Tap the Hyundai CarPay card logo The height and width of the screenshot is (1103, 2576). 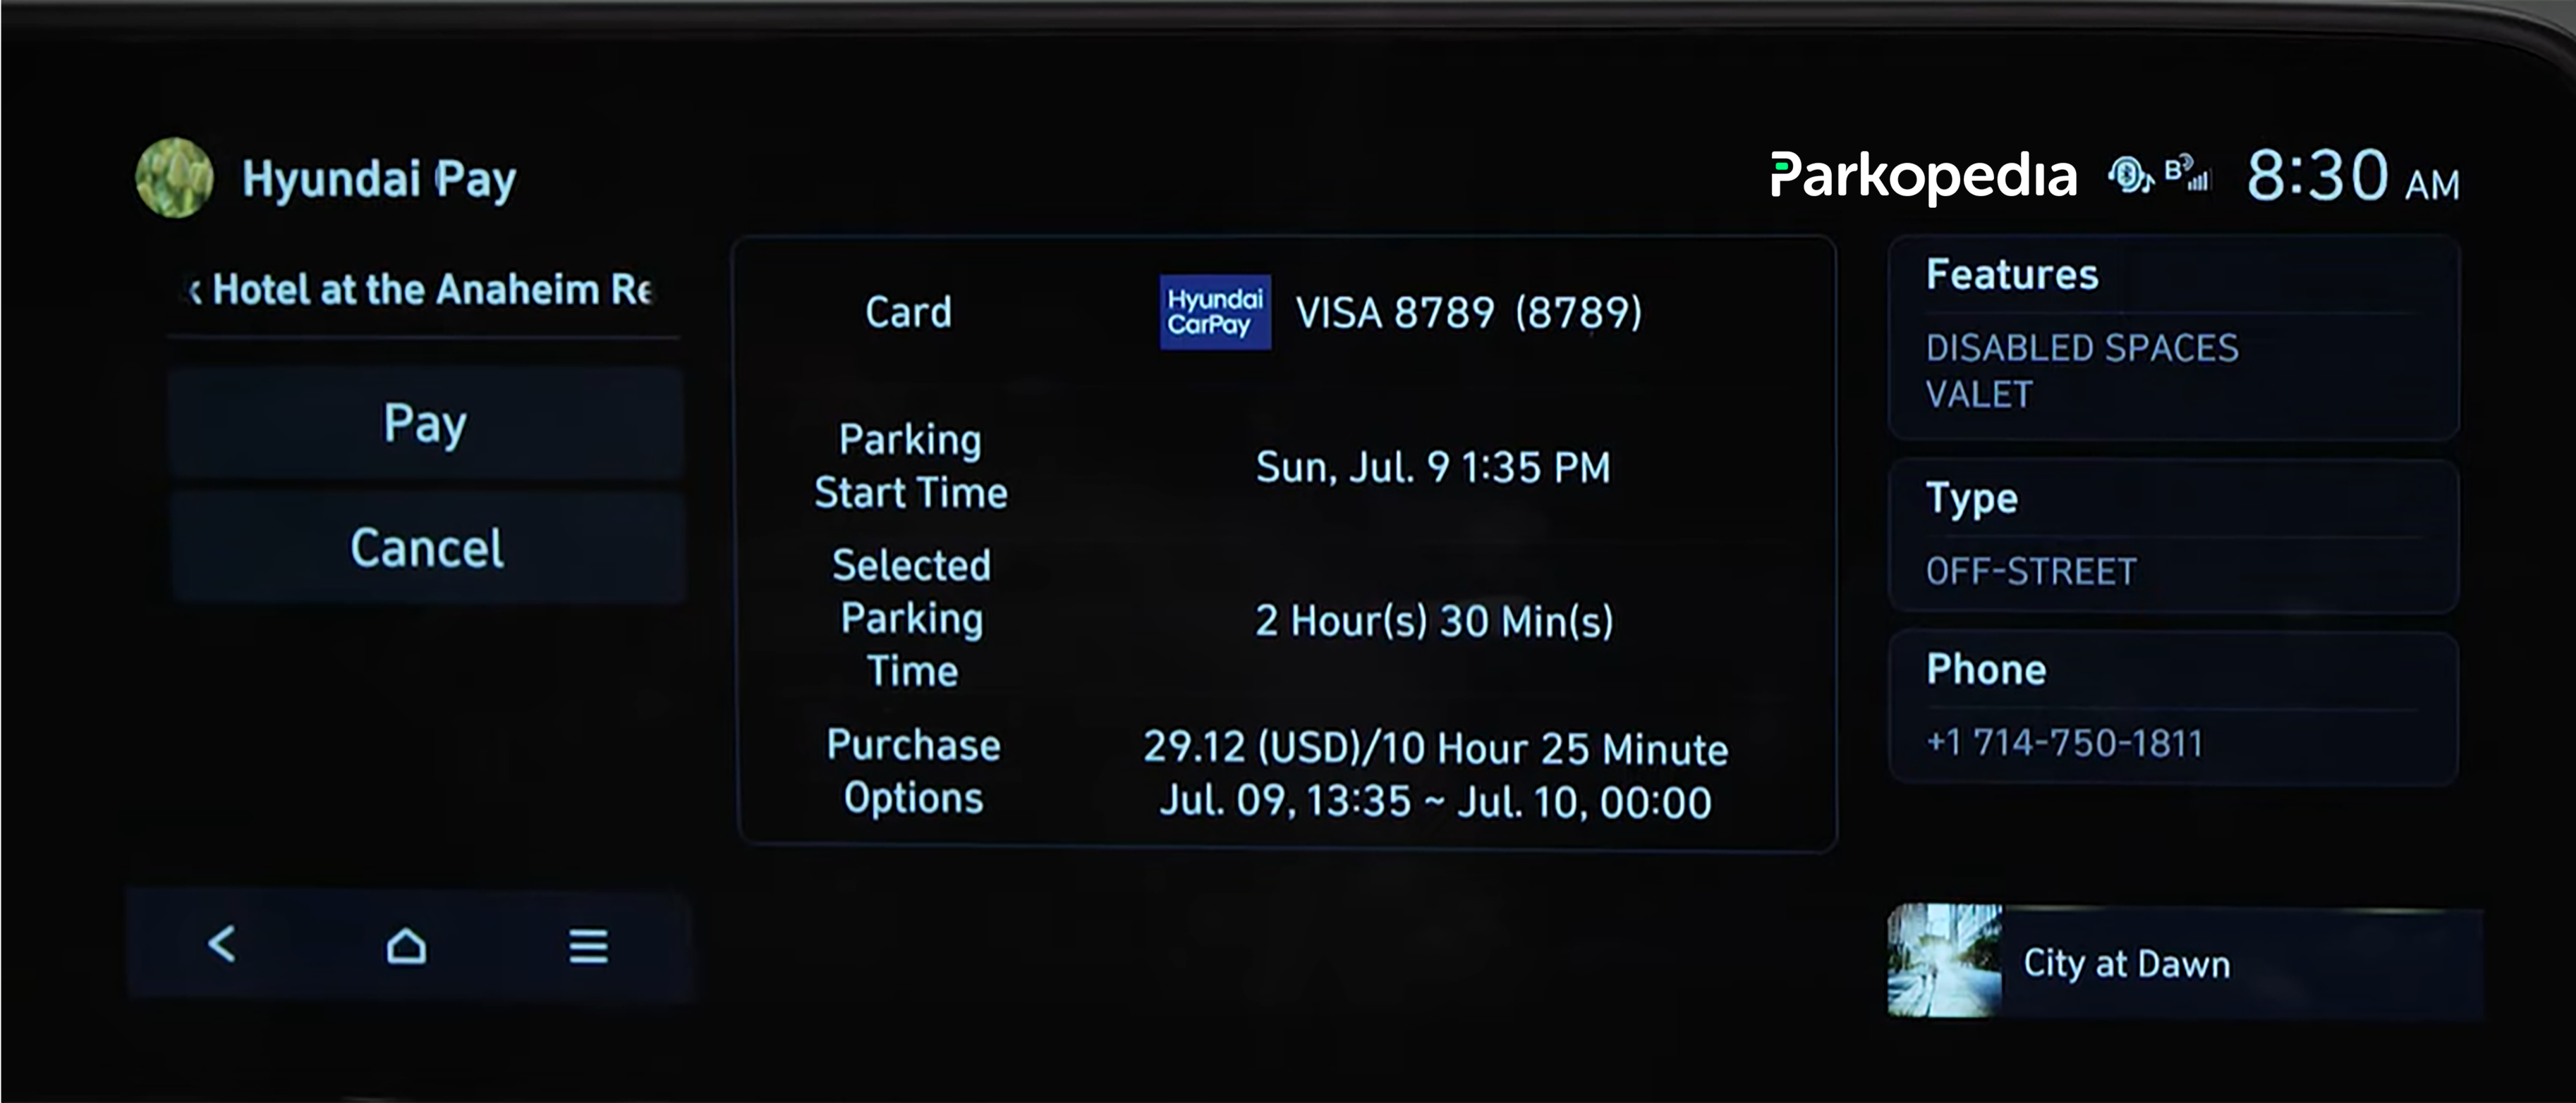1215,313
